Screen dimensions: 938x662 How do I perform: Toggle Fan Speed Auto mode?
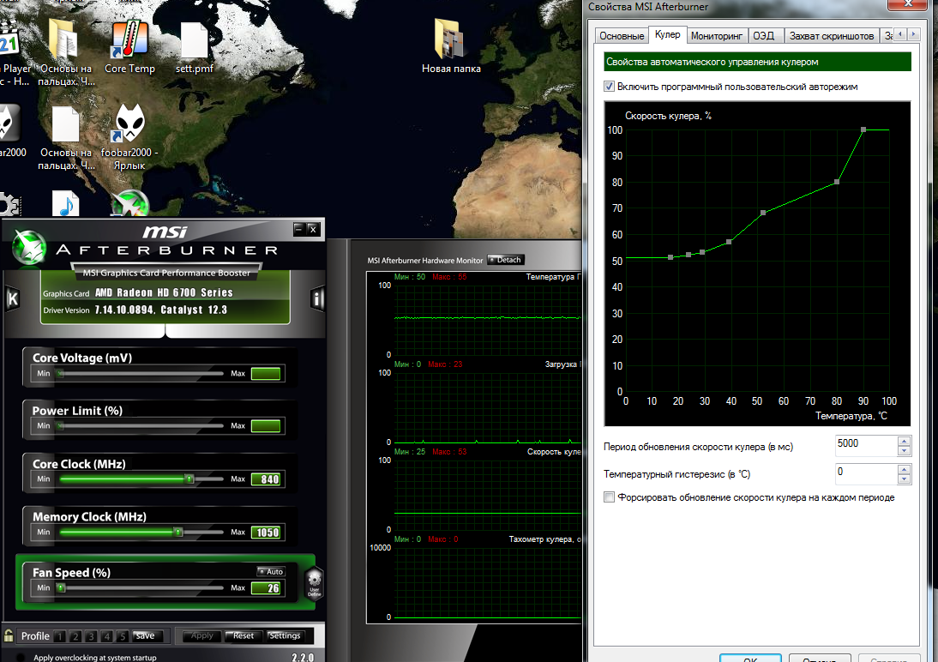pos(271,572)
